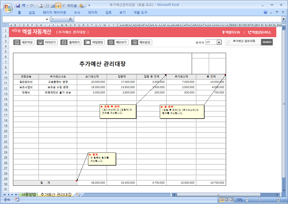Open the 결재란 count dropdown
288x204 pixels.
click(219, 42)
